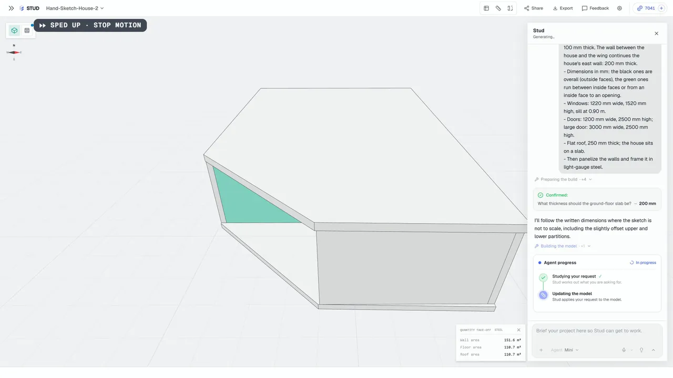The width and height of the screenshot is (673, 378).
Task: Start voice input with the microphone
Action: (x=624, y=350)
